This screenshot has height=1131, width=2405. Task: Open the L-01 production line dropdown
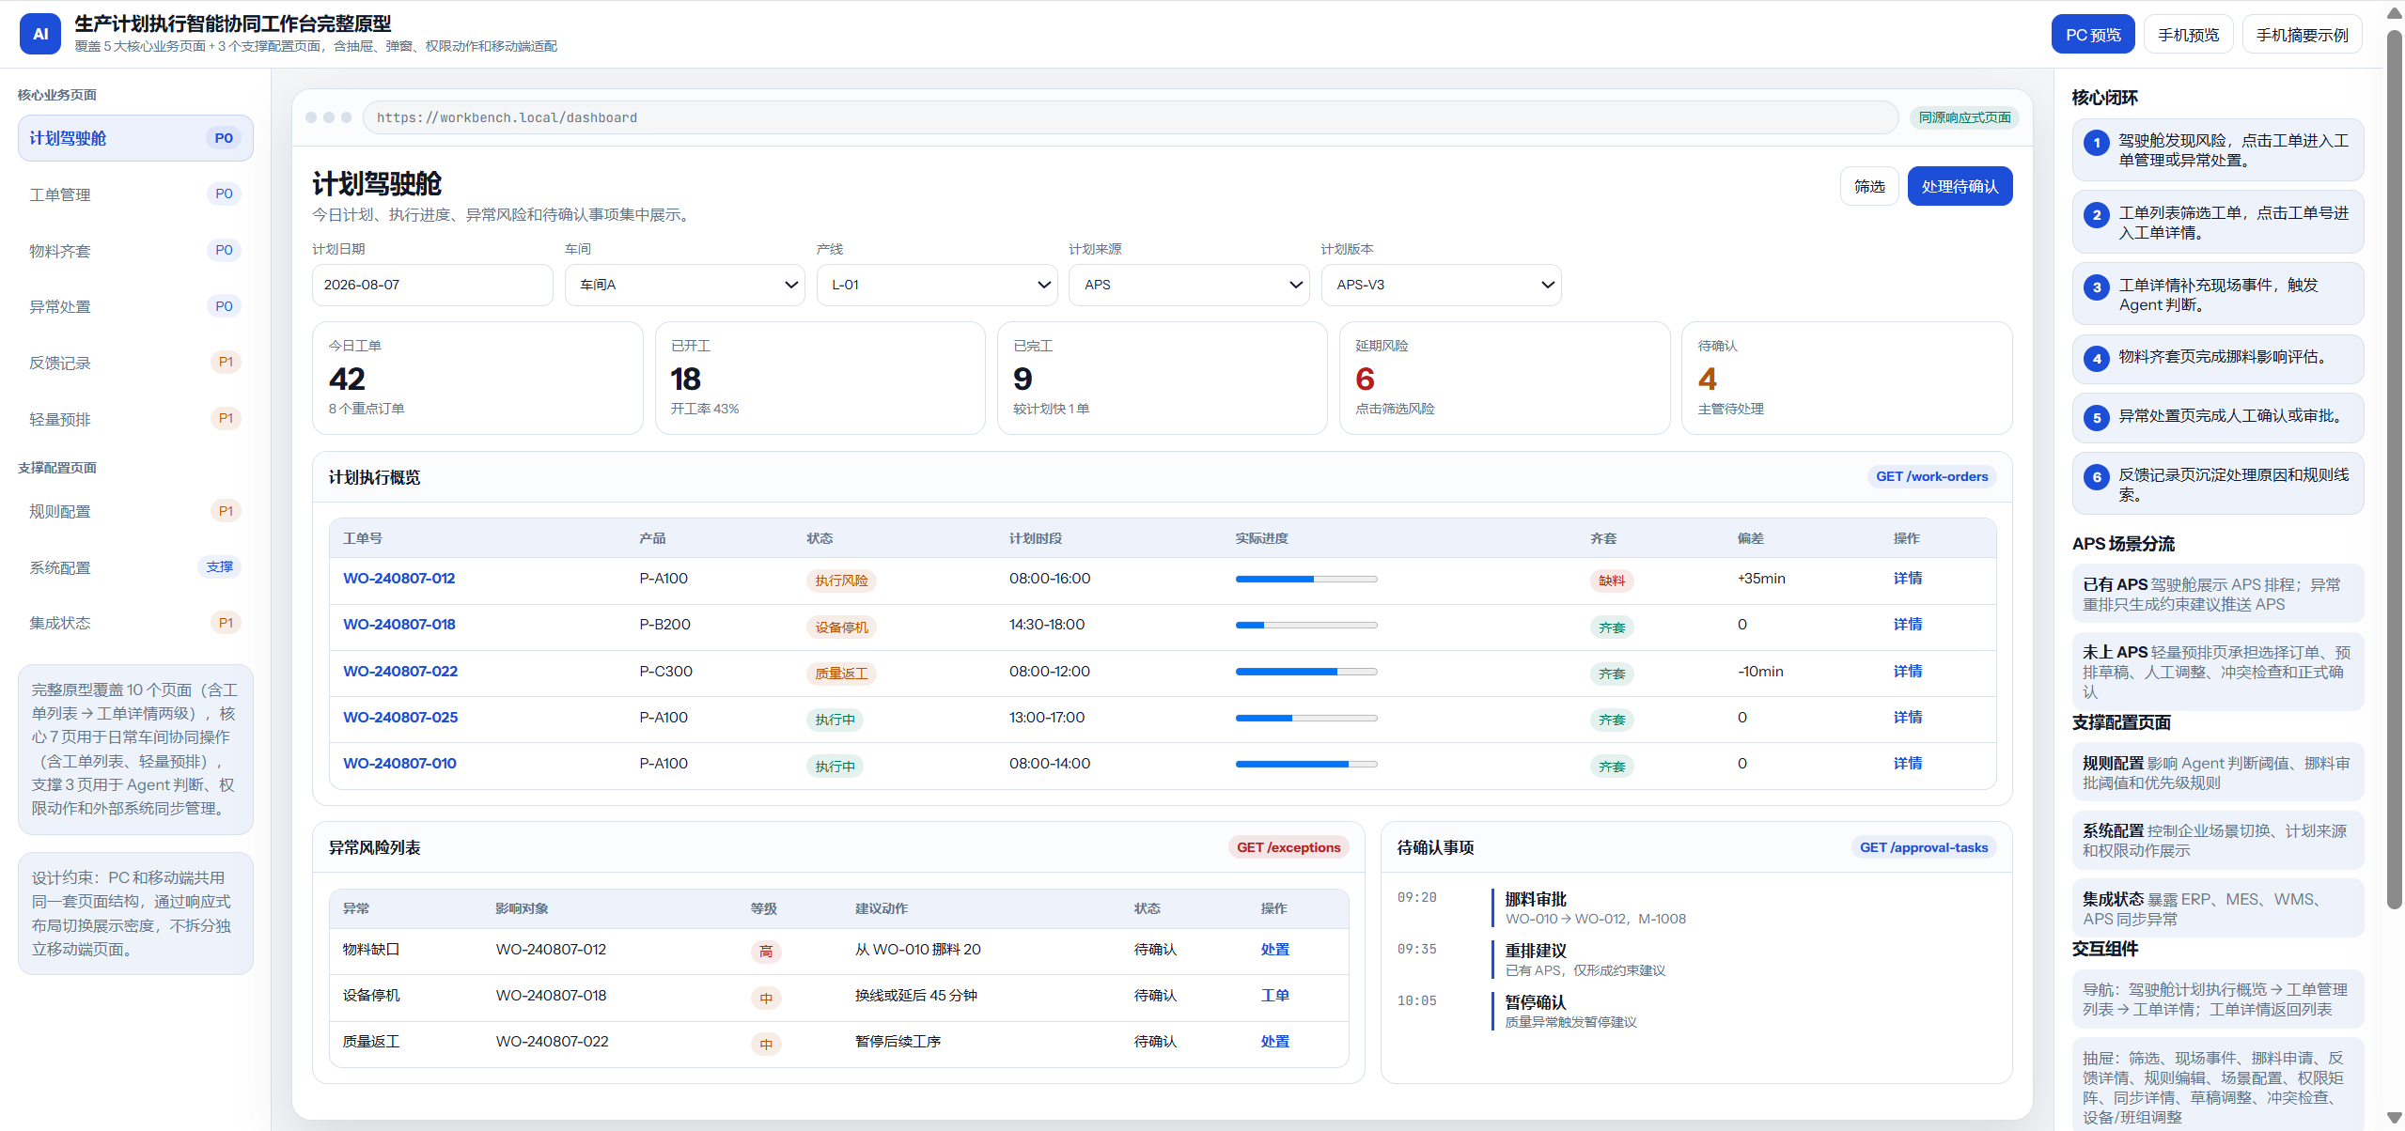tap(937, 285)
